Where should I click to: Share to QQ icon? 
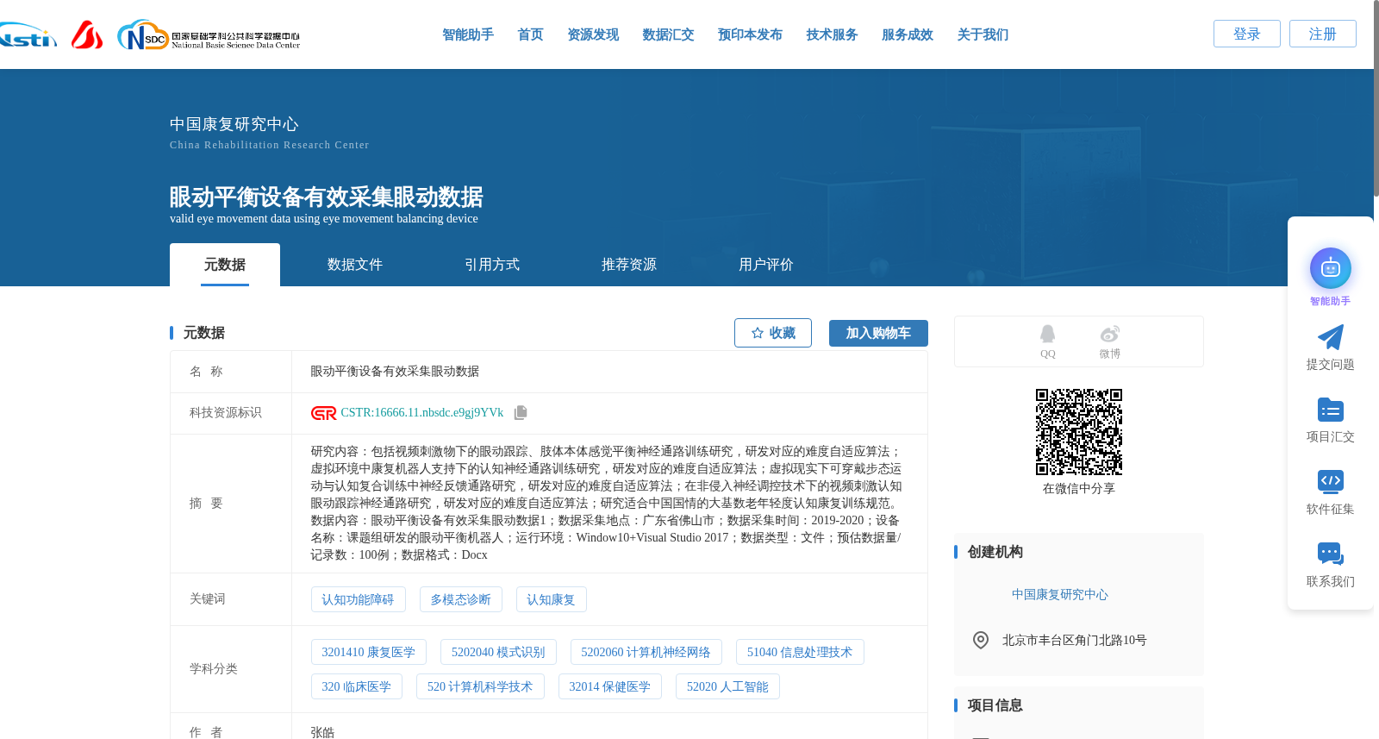tap(1047, 334)
